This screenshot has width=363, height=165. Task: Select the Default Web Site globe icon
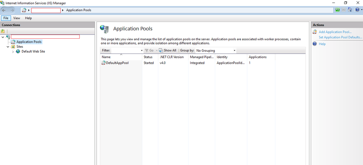18,51
